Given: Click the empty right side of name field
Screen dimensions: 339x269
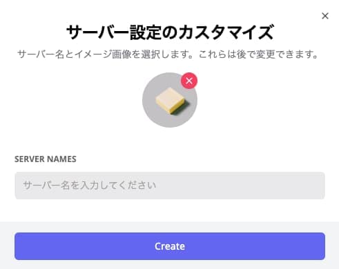Looking at the screenshot, I should (x=242, y=186).
